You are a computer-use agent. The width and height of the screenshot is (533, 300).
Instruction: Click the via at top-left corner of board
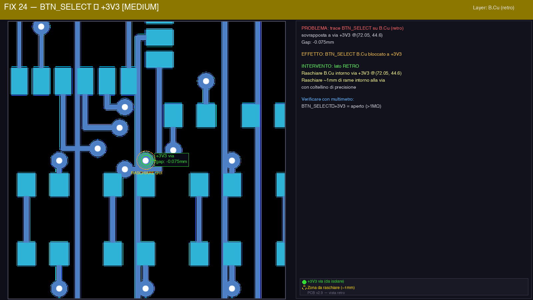tap(41, 27)
